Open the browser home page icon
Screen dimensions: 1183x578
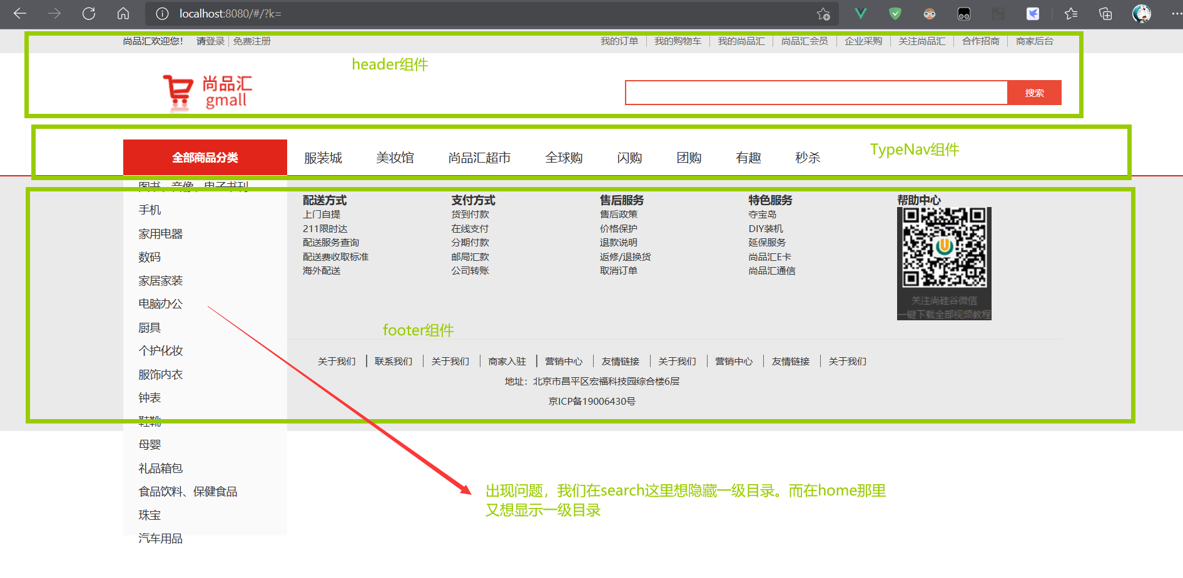(x=123, y=13)
